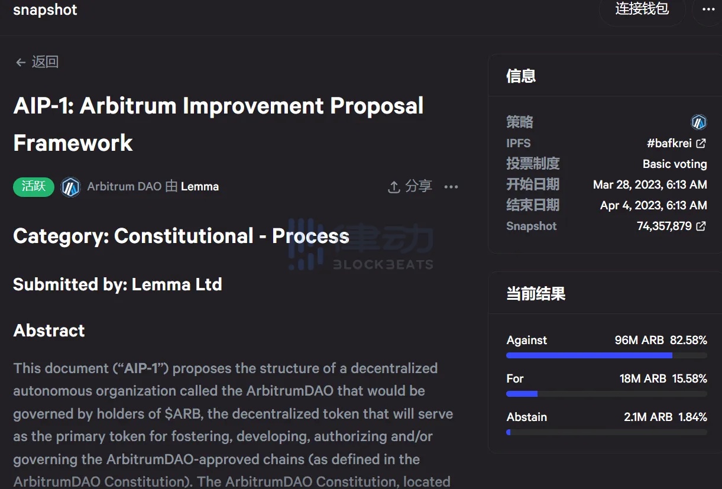Click the 连接钱包 connect wallet button

pyautogui.click(x=642, y=9)
